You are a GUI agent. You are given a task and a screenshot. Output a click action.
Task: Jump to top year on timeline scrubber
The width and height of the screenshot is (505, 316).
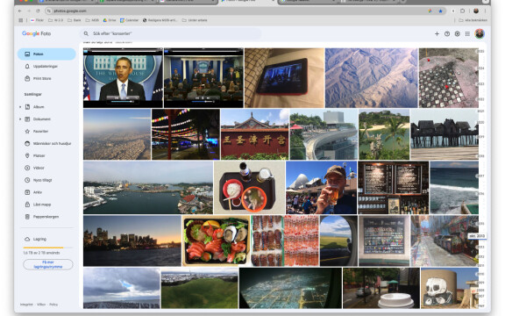tap(480, 51)
